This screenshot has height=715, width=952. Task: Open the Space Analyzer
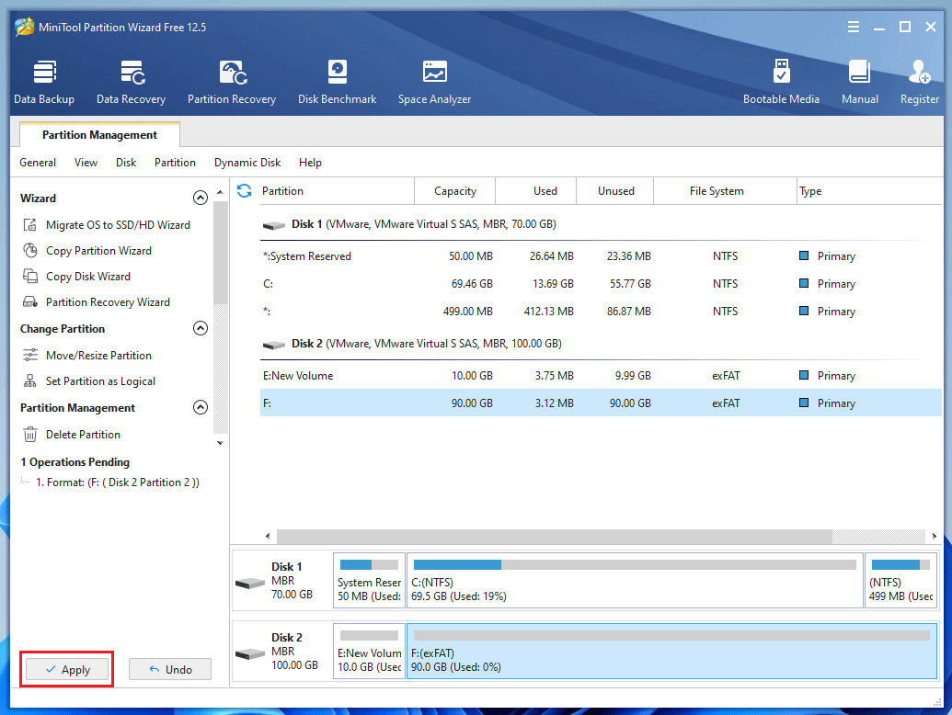pyautogui.click(x=435, y=82)
